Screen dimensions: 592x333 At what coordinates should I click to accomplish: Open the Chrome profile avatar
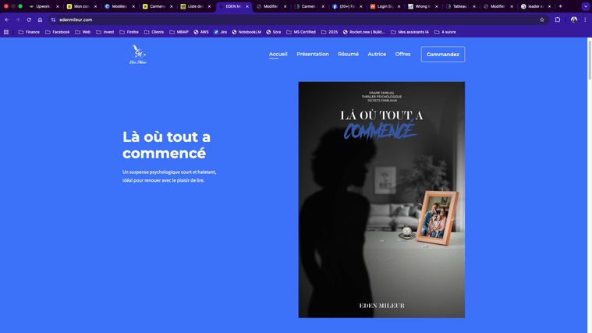(x=574, y=19)
